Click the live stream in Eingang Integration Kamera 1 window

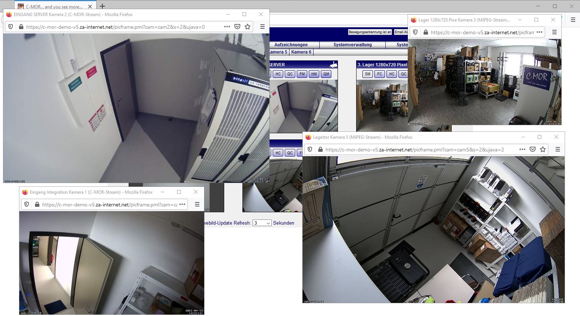click(112, 263)
